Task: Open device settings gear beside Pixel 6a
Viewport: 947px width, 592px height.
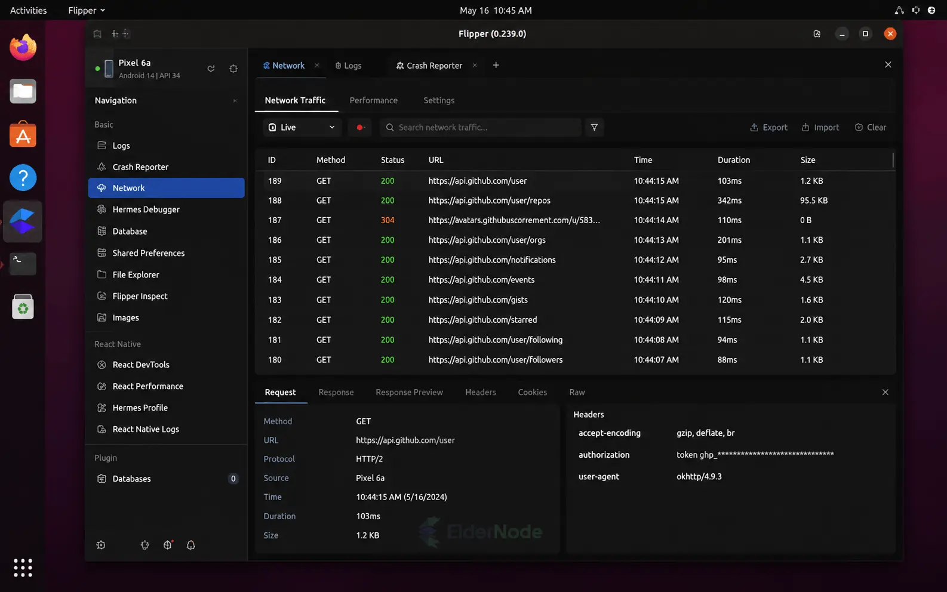Action: [233, 69]
